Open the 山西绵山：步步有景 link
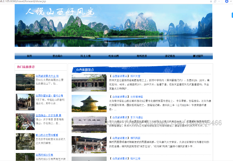Viewport: 233px width, 161px height. 48,115
